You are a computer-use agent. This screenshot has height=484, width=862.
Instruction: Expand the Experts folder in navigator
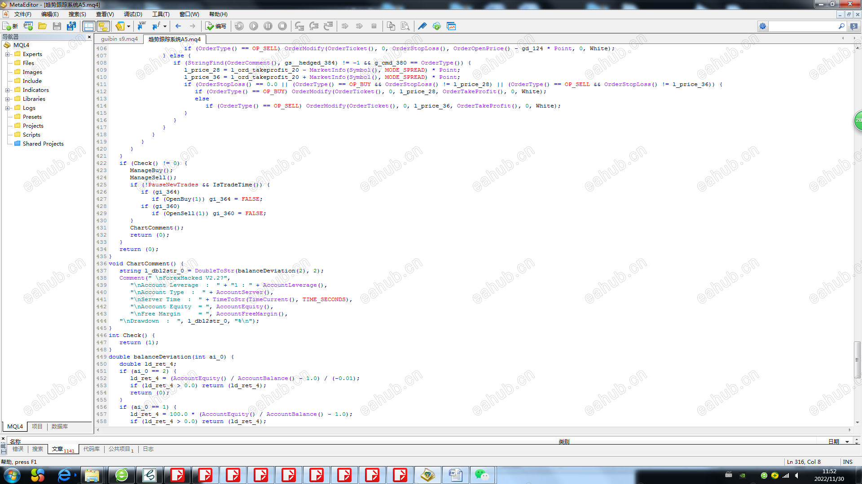[x=7, y=54]
